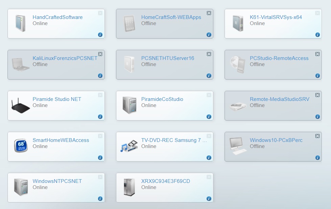This screenshot has width=331, height=209.
Task: Click the XRX9C934E3F69CD refrigerator icon
Action: tap(129, 187)
